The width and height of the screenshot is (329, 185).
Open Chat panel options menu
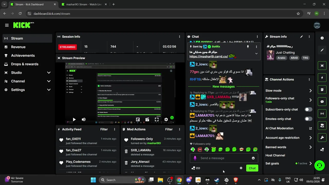click(257, 37)
